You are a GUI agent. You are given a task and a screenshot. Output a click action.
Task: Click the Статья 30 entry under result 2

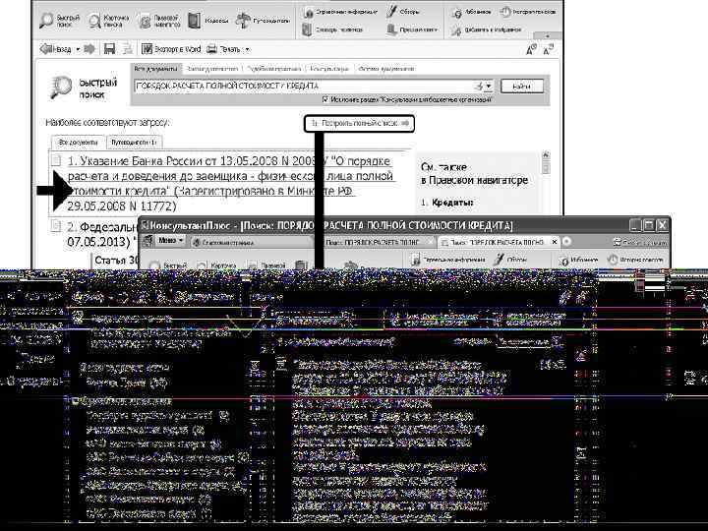[x=116, y=260]
